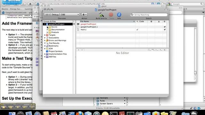Select the Find Results magnifier icon
This screenshot has width=205, height=115.
[47, 43]
